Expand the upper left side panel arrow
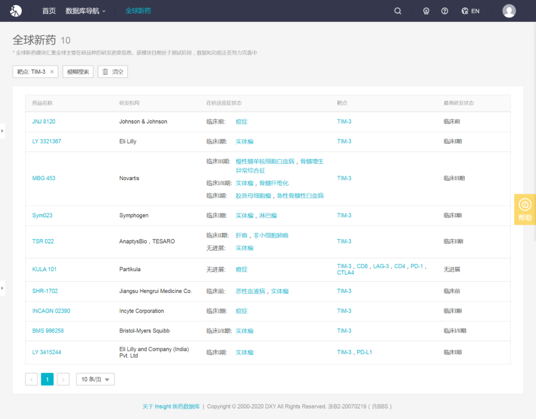 (x=2, y=131)
